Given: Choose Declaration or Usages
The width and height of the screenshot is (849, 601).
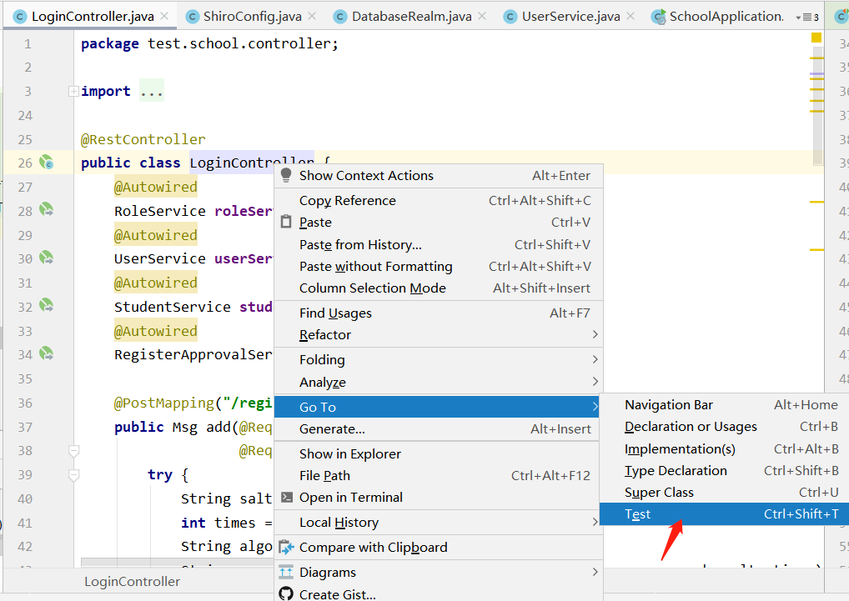Looking at the screenshot, I should pos(725,427).
